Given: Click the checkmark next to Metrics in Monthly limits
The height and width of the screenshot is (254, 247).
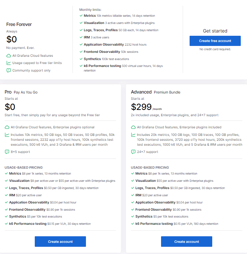Looking at the screenshot, I should (x=81, y=16).
